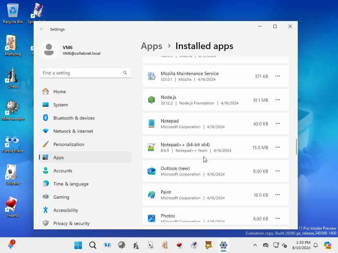This screenshot has height=253, width=338.
Task: Open Copilot preview in taskbar corner
Action: (x=327, y=245)
